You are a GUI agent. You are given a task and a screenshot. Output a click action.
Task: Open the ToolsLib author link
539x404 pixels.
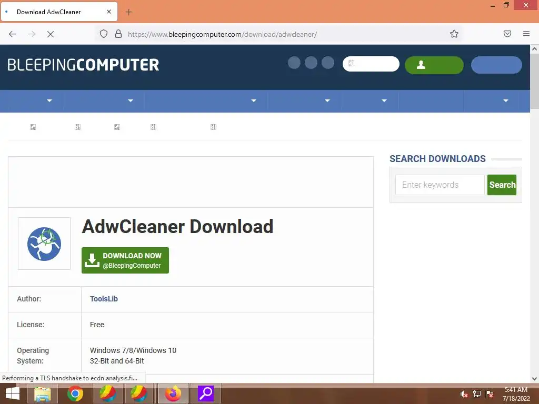[x=104, y=299]
